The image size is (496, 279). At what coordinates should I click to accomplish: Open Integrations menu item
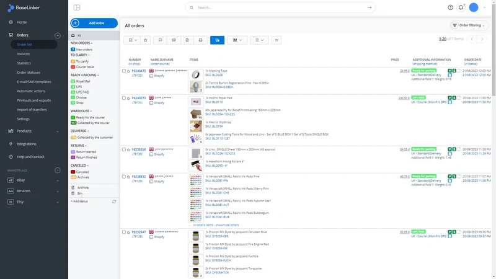pyautogui.click(x=27, y=144)
